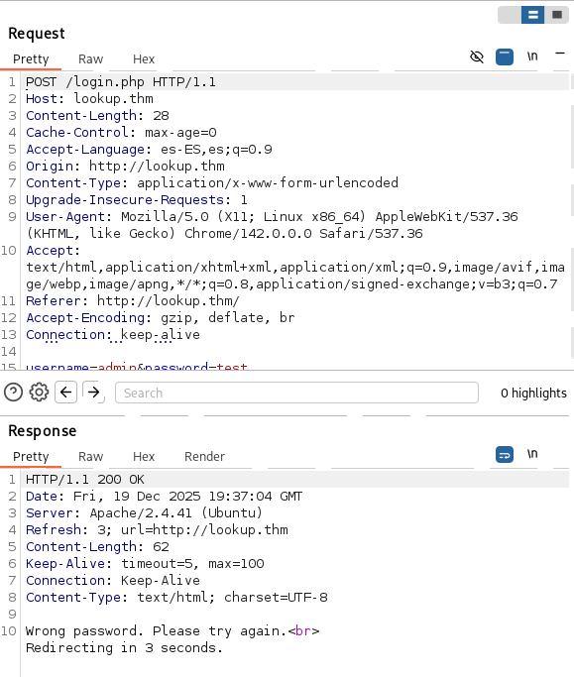Toggle the blue line-wrap icon in Response panel
Viewport: 574px width, 677px height.
coord(505,454)
